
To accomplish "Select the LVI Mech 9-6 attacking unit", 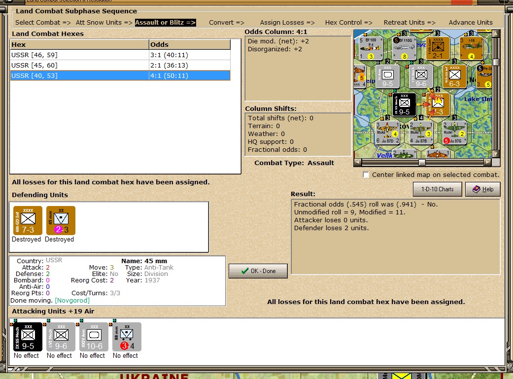I will click(x=61, y=337).
